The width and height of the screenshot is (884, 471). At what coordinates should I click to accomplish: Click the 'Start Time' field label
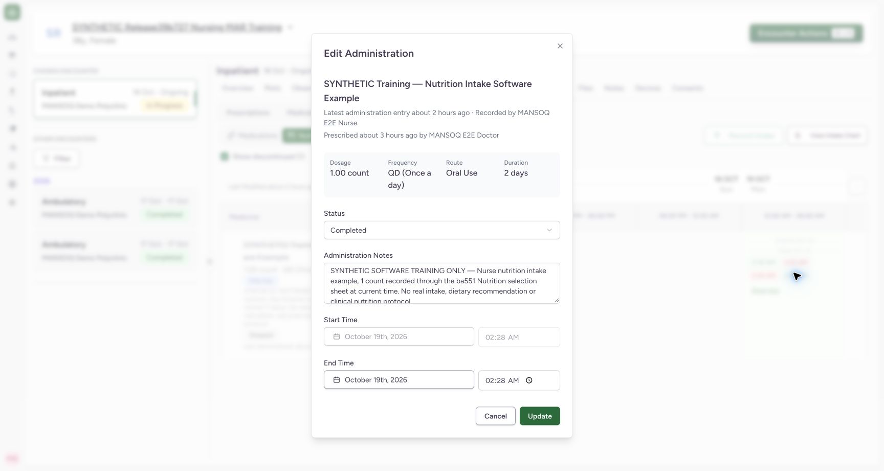pyautogui.click(x=341, y=320)
